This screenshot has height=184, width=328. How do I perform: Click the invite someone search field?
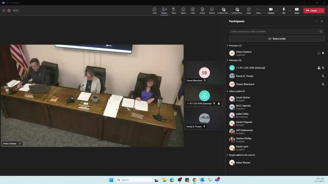pyautogui.click(x=277, y=32)
